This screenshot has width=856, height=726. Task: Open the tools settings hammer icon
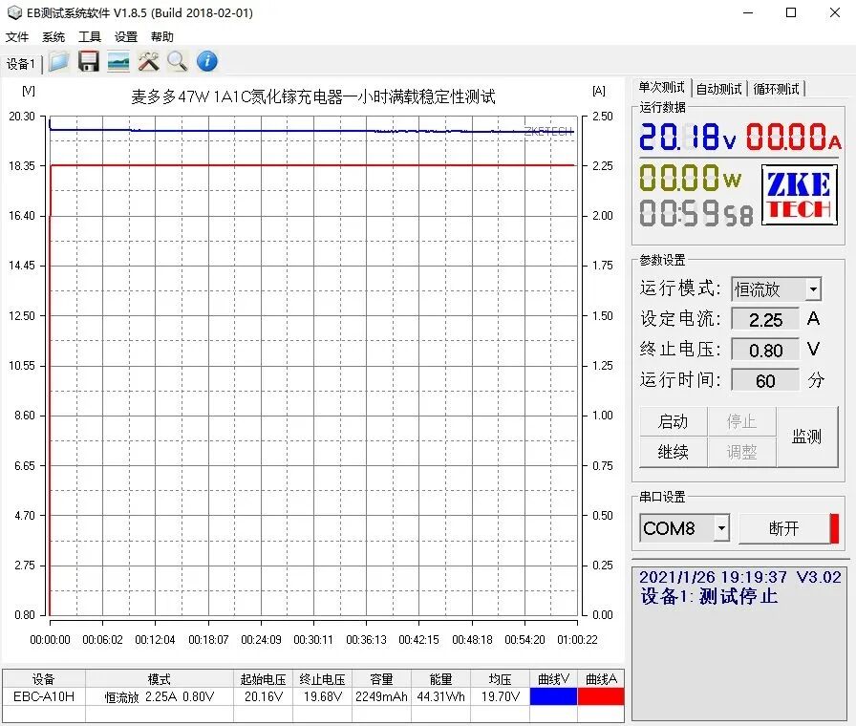coord(148,61)
